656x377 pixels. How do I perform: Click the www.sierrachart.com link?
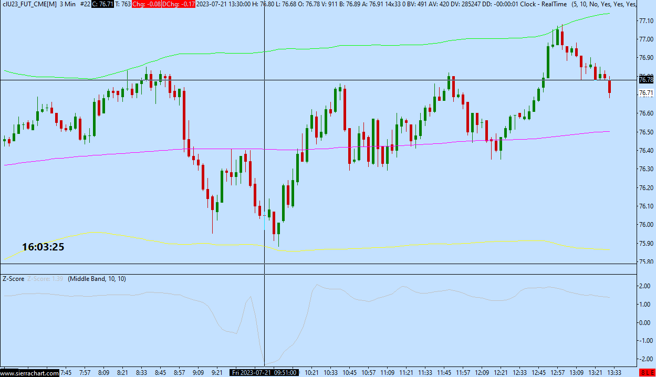(x=29, y=373)
